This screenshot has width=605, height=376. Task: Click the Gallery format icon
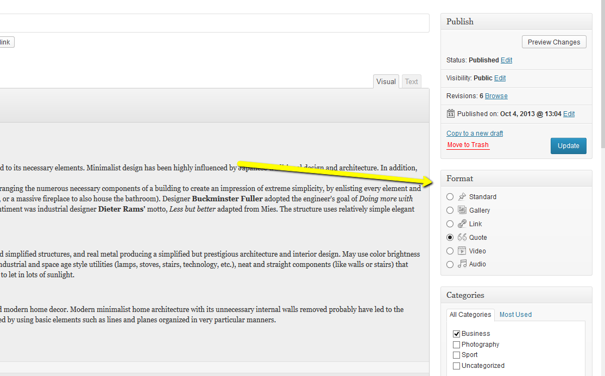[462, 210]
